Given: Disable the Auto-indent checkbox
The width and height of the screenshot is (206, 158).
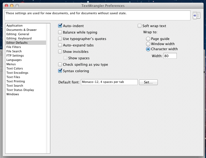Looking at the screenshot, I should tap(60, 25).
